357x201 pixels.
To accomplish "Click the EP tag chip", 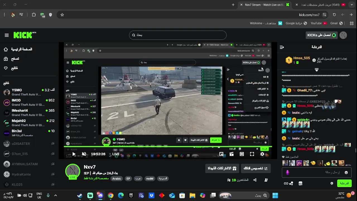I will (128, 179).
